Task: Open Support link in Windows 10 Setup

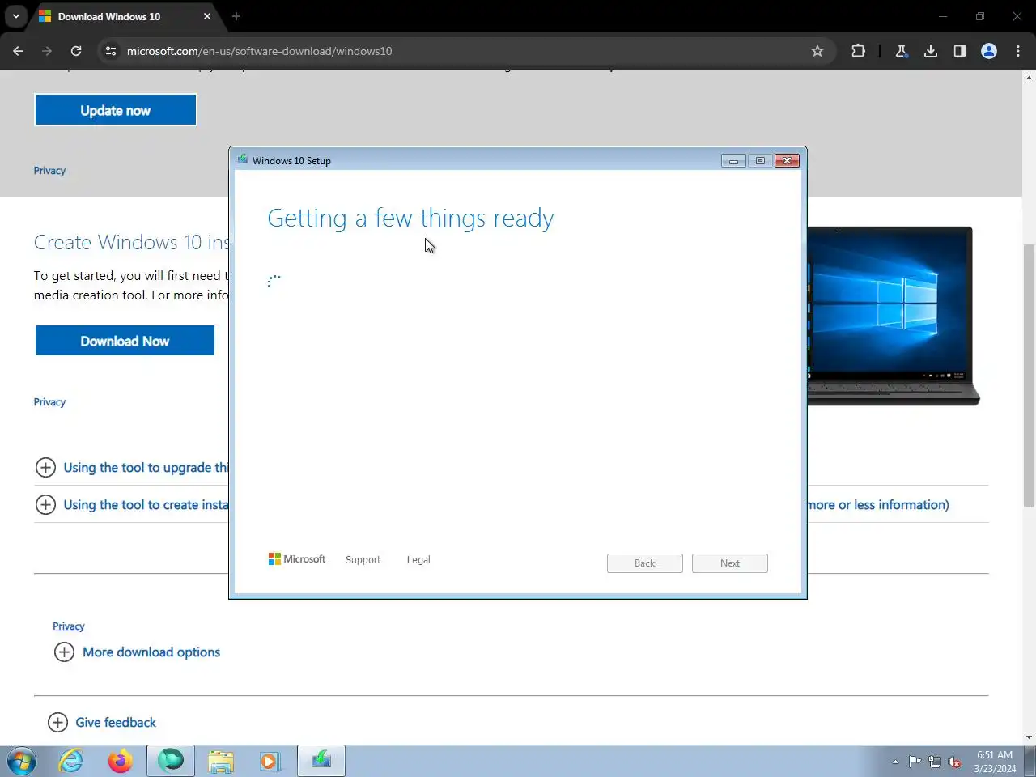Action: click(x=363, y=560)
